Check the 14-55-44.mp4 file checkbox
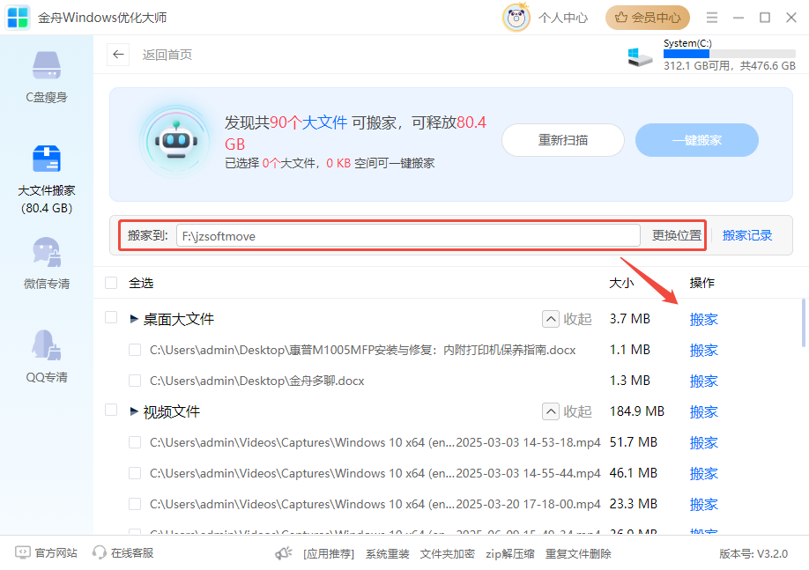 tap(135, 474)
